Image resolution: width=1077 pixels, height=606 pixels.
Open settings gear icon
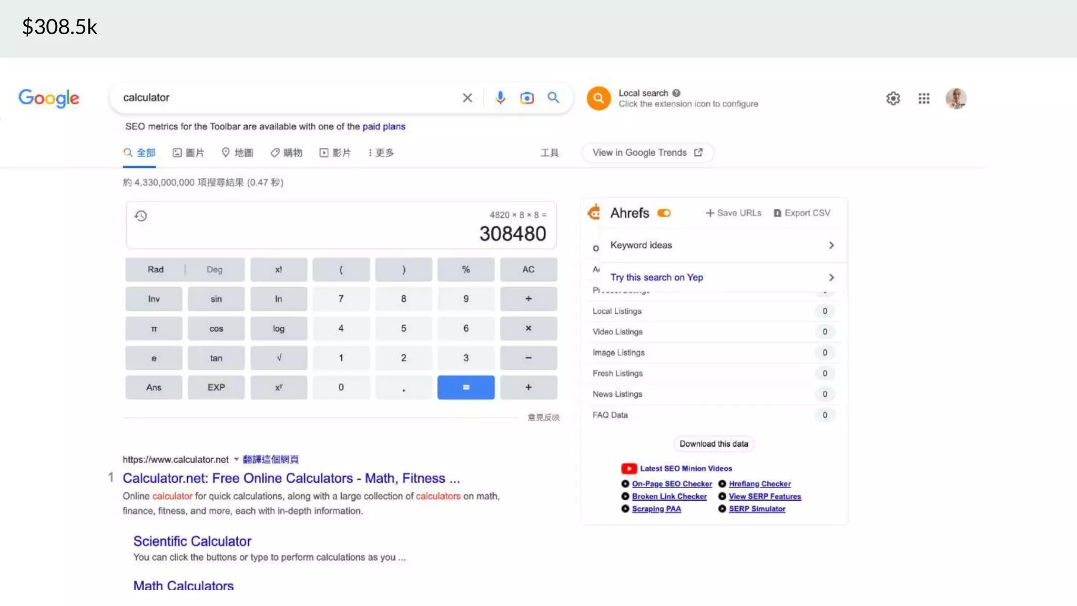click(893, 98)
